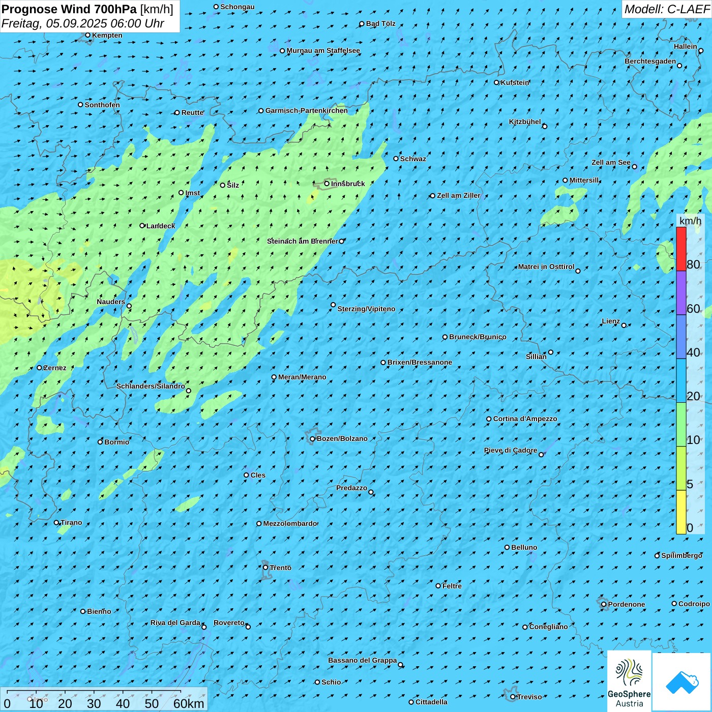Click the Kitzbühel label
The width and height of the screenshot is (712, 712).
click(525, 122)
